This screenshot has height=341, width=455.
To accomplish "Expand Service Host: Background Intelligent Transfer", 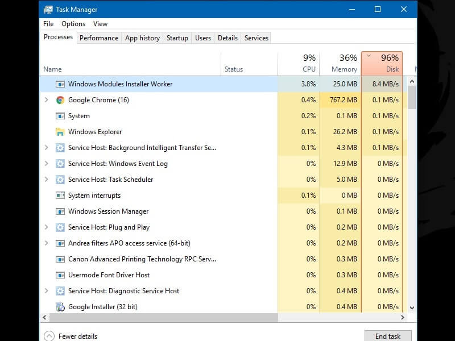I will point(47,148).
